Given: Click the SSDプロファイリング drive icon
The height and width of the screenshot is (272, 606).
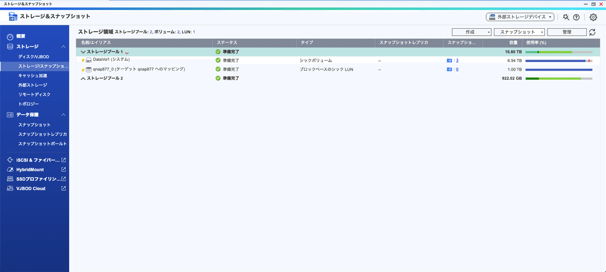Looking at the screenshot, I should pos(10,179).
